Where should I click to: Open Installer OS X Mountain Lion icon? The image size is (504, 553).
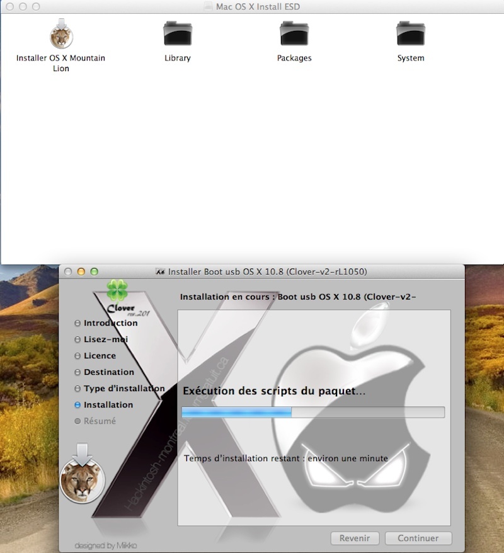[61, 34]
